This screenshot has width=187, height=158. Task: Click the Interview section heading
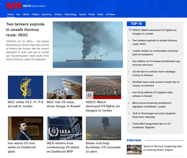pos(134,140)
